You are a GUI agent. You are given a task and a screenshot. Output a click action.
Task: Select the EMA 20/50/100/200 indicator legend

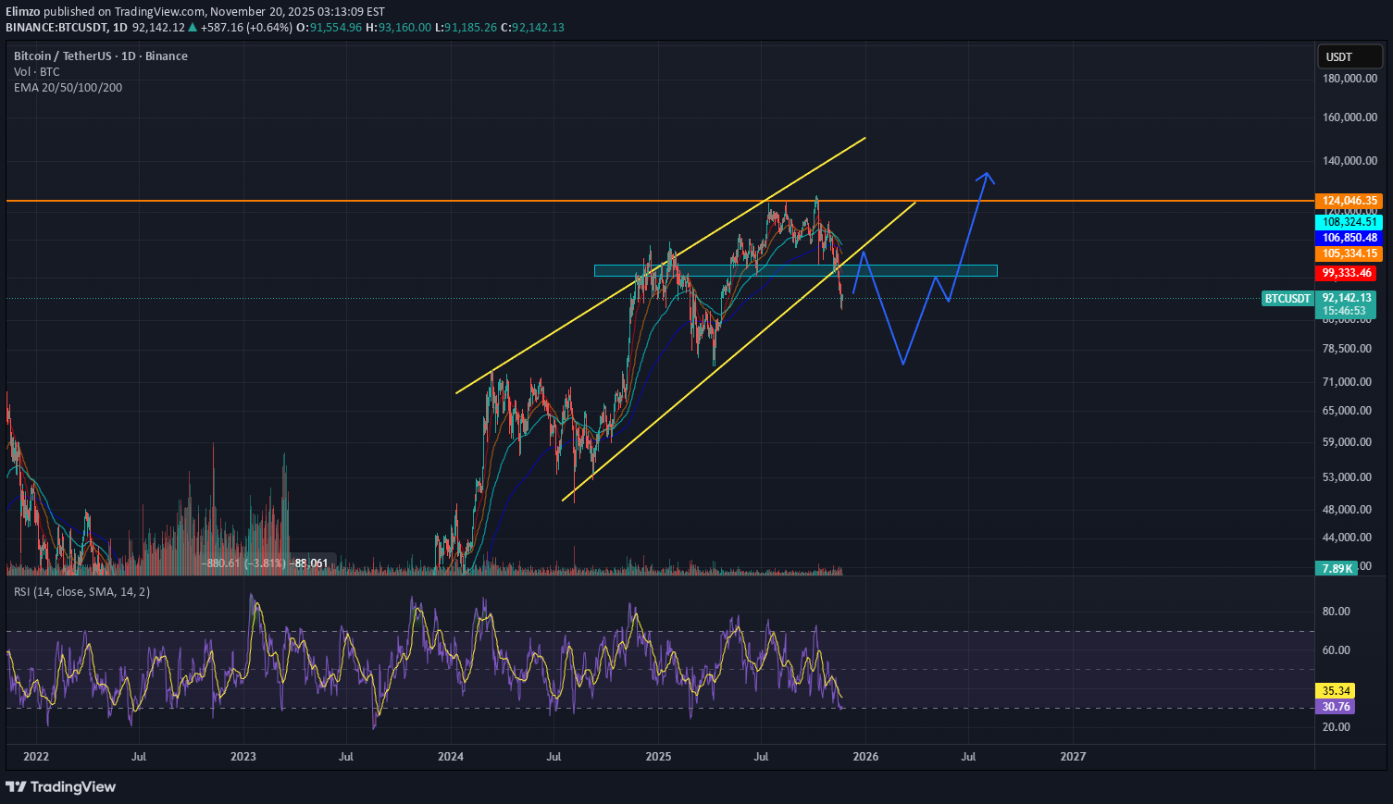pos(68,88)
